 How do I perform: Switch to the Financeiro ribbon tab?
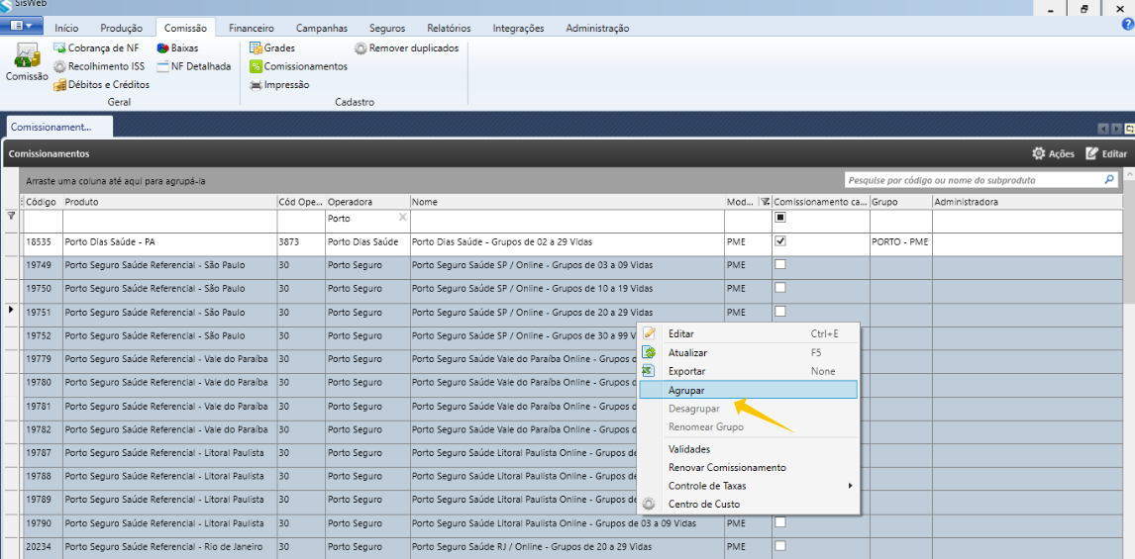(252, 29)
